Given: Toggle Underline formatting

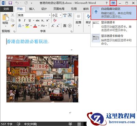Looking at the screenshot, I should (30, 20).
